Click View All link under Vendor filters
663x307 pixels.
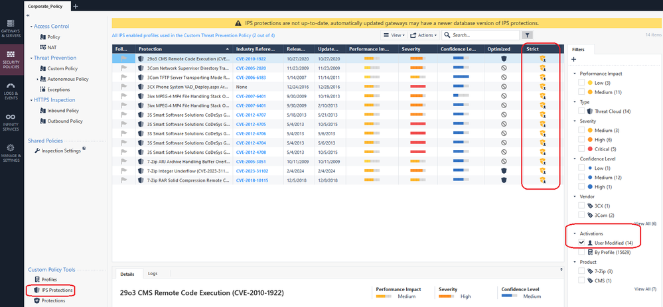pos(645,224)
